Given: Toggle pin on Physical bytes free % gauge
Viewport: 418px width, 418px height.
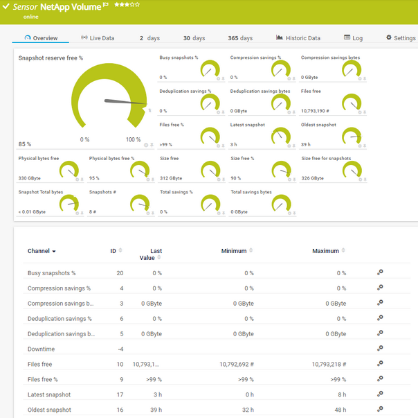Looking at the screenshot, I should (153, 180).
